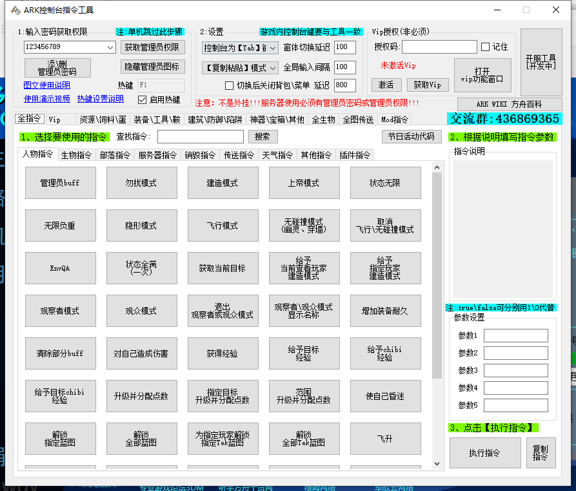Go to the 全图传送 tab
This screenshot has height=491, width=576.
click(358, 120)
